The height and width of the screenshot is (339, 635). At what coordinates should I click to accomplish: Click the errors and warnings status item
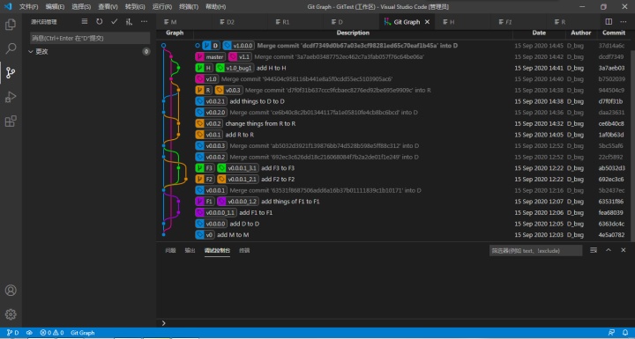[51, 333]
